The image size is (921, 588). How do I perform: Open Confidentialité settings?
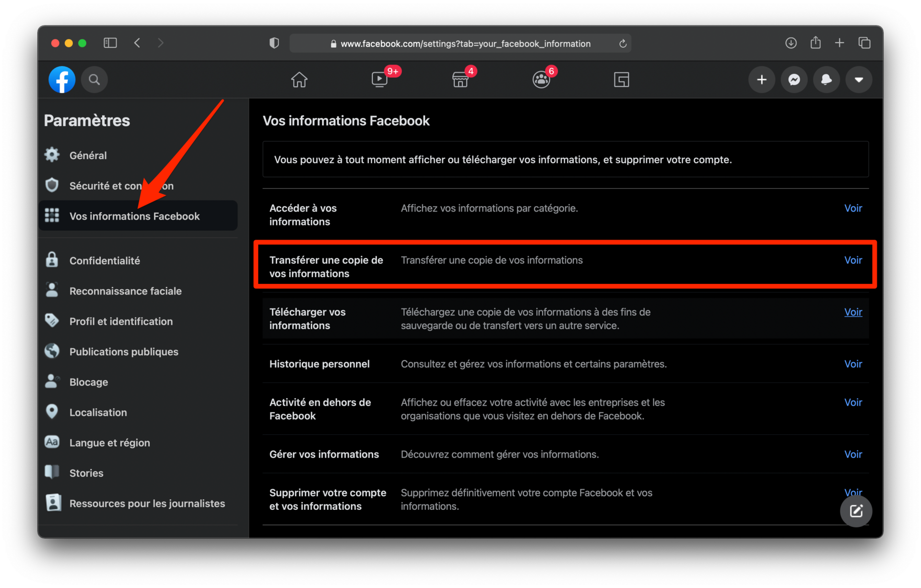point(138,260)
